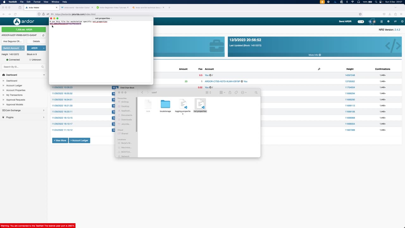The image size is (405, 228).
Task: Click the browser address bar URL
Action: [75, 14]
